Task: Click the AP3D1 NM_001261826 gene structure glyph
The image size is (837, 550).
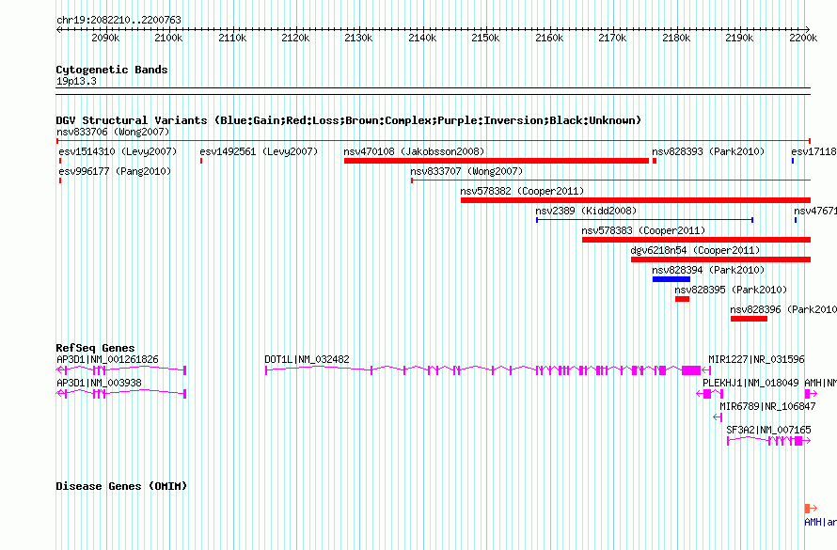Action: [121, 370]
